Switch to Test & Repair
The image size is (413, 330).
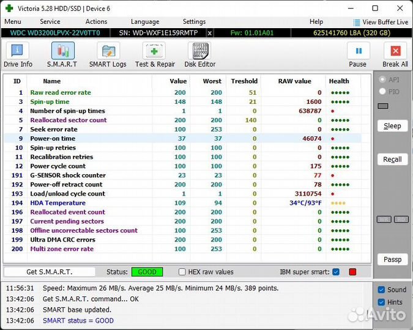pyautogui.click(x=154, y=51)
